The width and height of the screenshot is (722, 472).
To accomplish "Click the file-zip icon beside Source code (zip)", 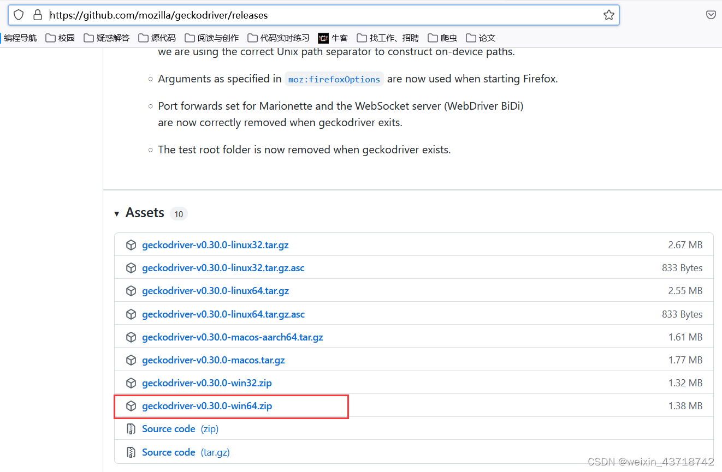I will 131,429.
